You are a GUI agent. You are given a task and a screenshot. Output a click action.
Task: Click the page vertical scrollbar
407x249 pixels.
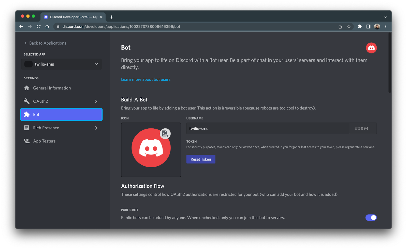pos(390,63)
